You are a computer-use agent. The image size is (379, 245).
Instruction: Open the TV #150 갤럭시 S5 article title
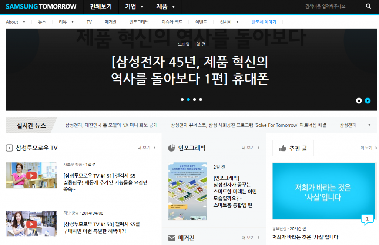(x=101, y=228)
